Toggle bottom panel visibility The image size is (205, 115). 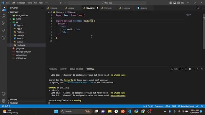(x=175, y=3)
